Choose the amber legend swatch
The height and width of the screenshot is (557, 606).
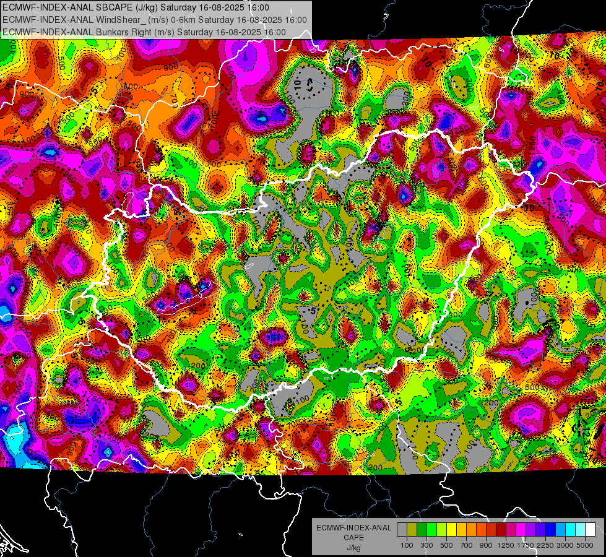click(461, 530)
